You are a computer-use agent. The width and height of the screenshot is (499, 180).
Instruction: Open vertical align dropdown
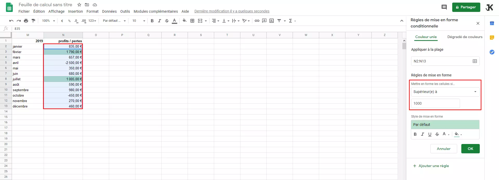coord(226,21)
